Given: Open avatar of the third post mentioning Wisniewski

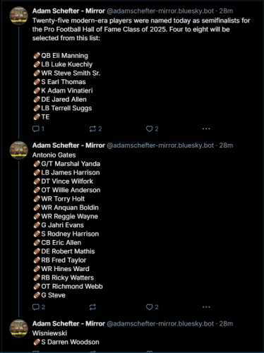Looking at the screenshot, I should coord(19,328).
